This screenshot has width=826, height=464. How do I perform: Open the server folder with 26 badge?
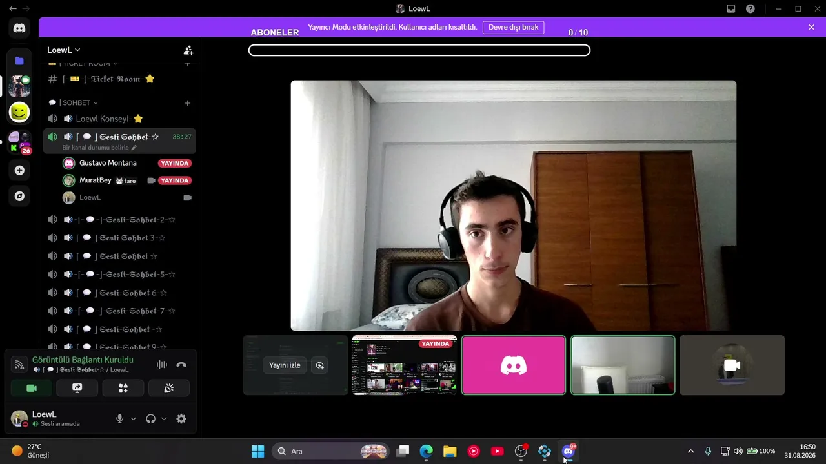pos(19,143)
